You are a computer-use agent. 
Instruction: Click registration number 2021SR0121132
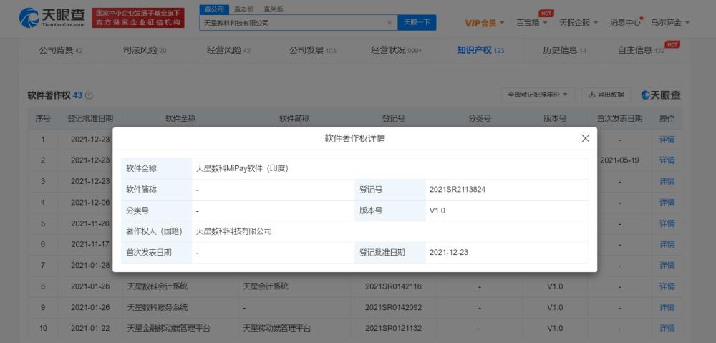pyautogui.click(x=393, y=328)
